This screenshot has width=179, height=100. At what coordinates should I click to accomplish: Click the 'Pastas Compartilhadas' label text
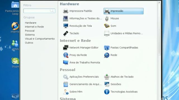(124, 47)
